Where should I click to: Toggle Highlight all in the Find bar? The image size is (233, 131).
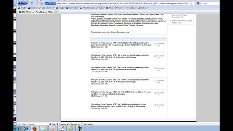tap(73, 124)
